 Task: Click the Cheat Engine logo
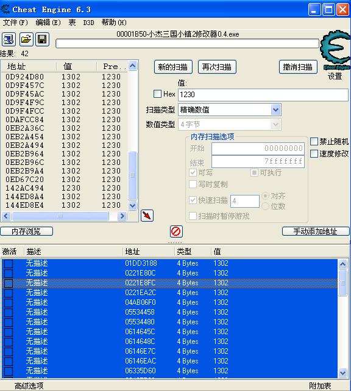point(335,50)
